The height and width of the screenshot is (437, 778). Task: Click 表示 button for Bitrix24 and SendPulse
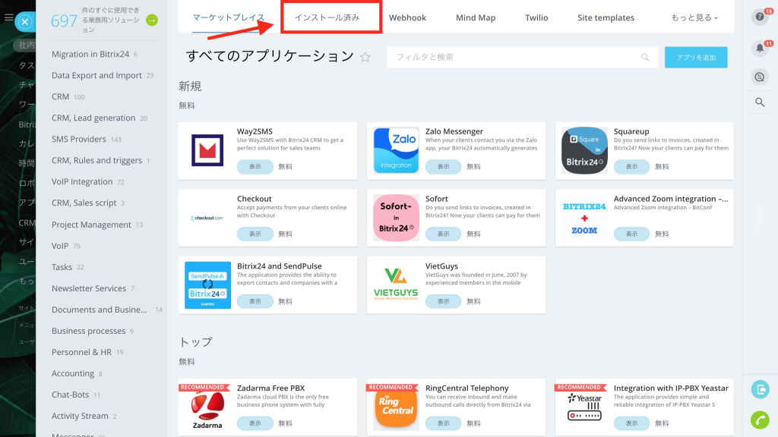(255, 301)
